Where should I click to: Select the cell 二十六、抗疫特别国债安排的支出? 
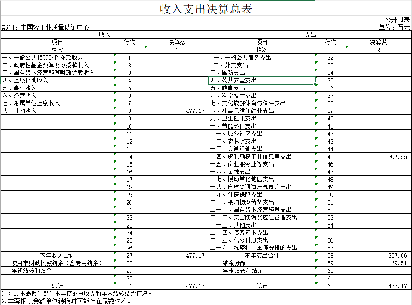click(262, 248)
